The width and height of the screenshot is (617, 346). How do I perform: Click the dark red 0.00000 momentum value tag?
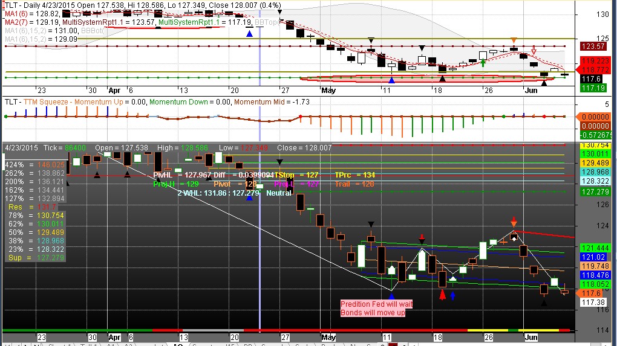[595, 126]
